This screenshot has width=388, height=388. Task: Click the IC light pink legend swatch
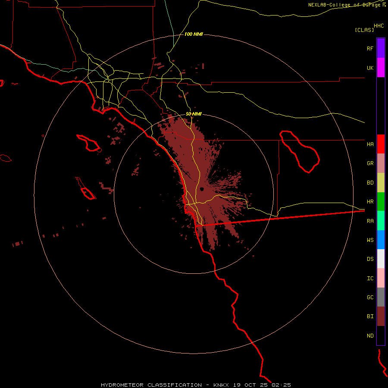coord(381,278)
